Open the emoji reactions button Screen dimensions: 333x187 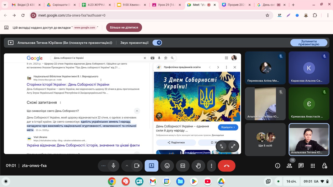(x=167, y=166)
